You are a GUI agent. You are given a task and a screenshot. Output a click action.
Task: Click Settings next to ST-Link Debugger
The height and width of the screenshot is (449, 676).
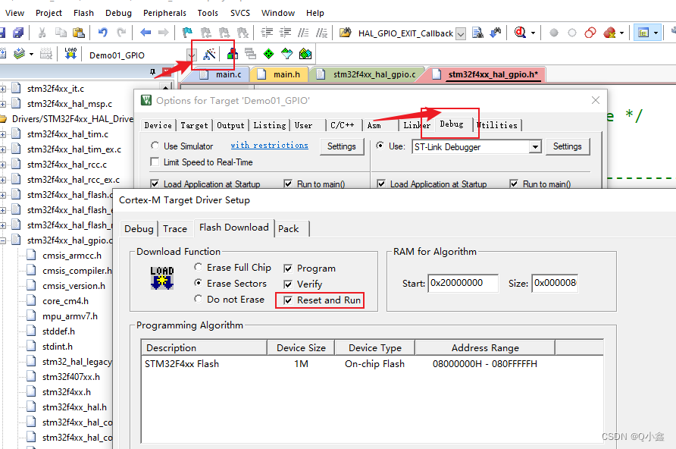tap(568, 146)
